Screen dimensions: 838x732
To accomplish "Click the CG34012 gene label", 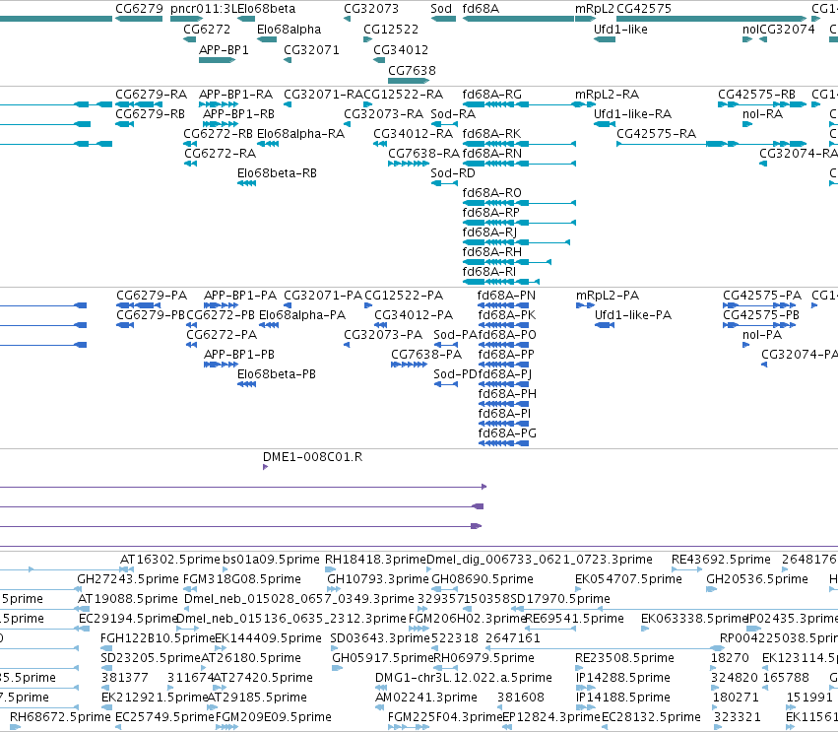I will [401, 49].
